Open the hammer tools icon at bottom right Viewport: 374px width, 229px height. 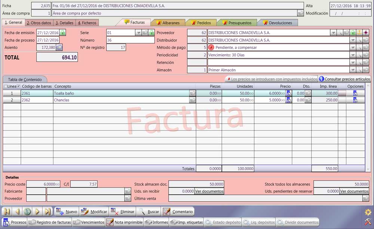tap(368, 222)
